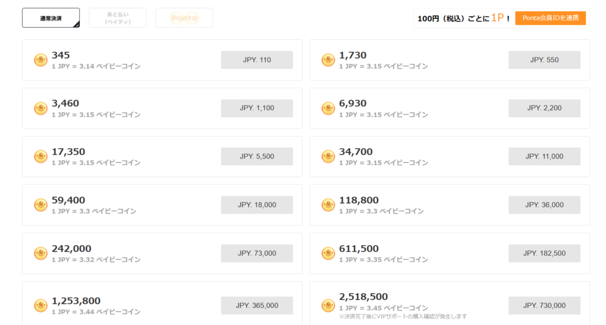
Task: Click the coin icon beside 3,460 coins
Action: [x=40, y=108]
